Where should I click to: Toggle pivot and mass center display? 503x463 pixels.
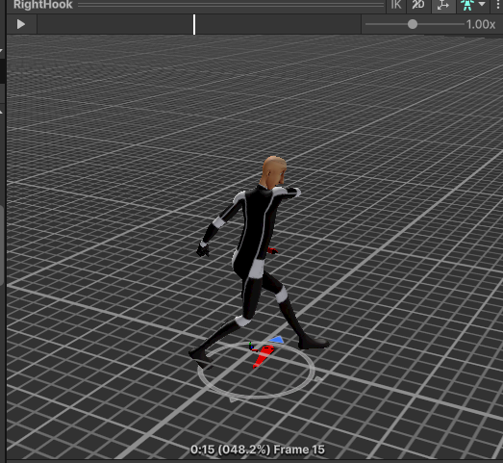(443, 5)
